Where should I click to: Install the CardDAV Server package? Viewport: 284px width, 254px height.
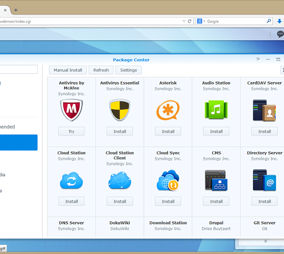point(265,131)
